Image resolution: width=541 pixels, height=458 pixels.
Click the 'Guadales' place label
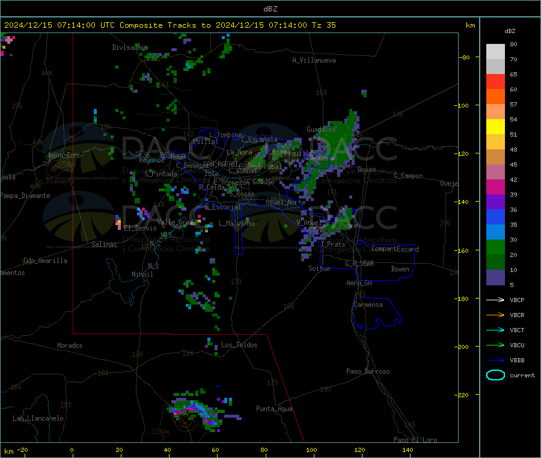pyautogui.click(x=321, y=129)
